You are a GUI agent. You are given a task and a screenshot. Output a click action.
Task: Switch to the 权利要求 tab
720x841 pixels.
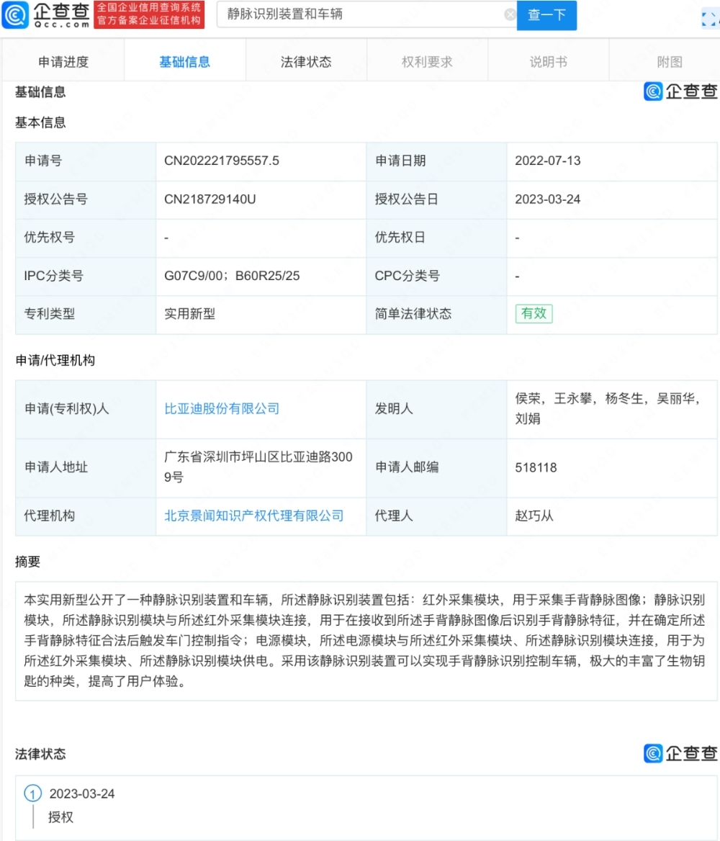click(x=427, y=62)
